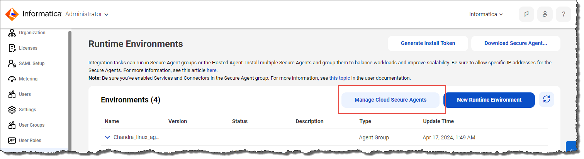The height and width of the screenshot is (159, 584).
Task: Open the help question mark icon
Action: 564,14
